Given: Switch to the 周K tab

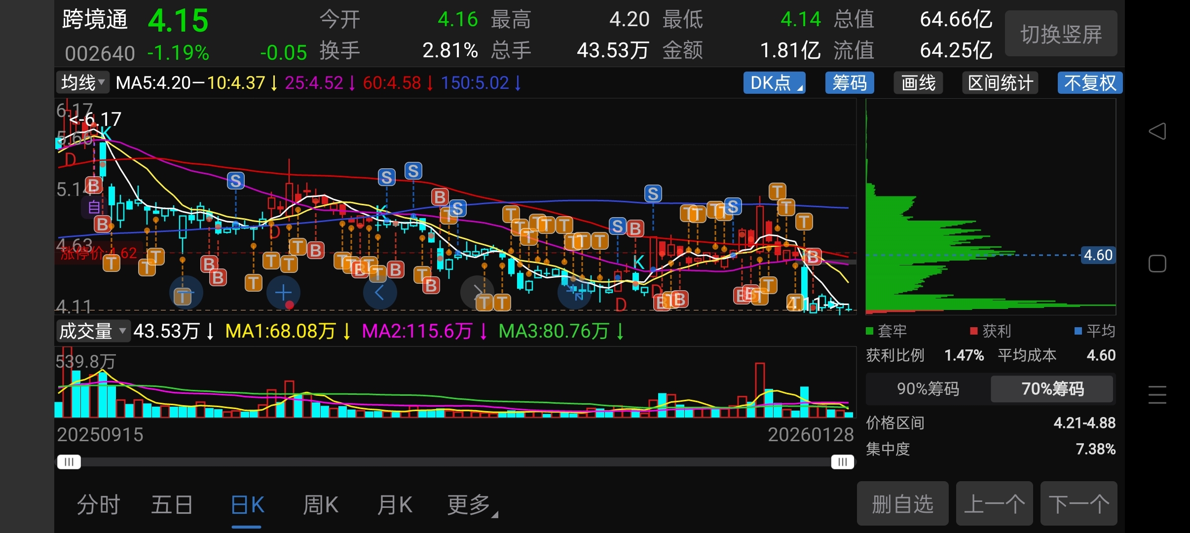Looking at the screenshot, I should [x=320, y=505].
